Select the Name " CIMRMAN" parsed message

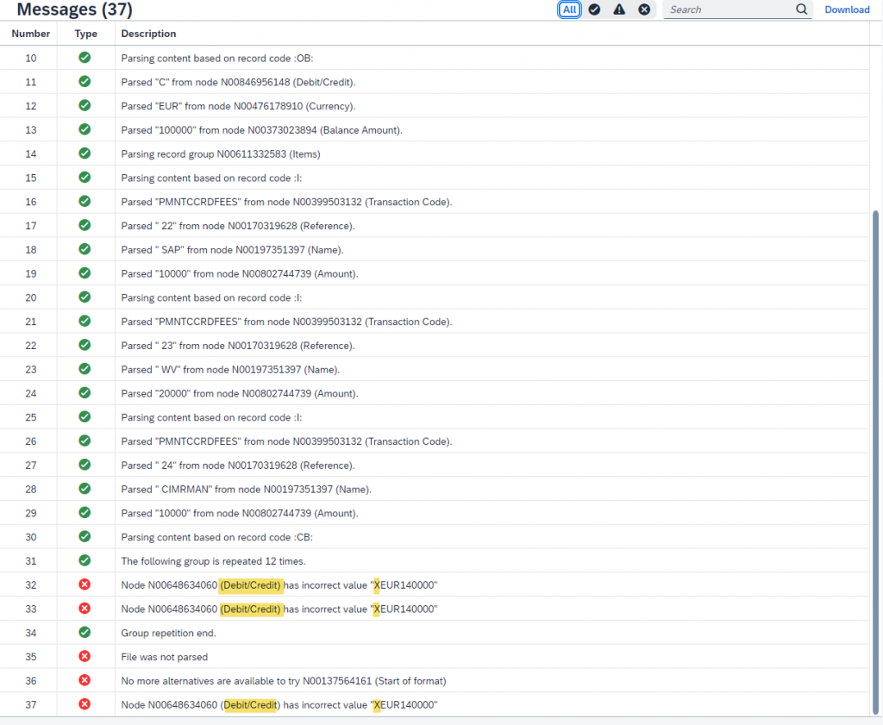[x=246, y=489]
